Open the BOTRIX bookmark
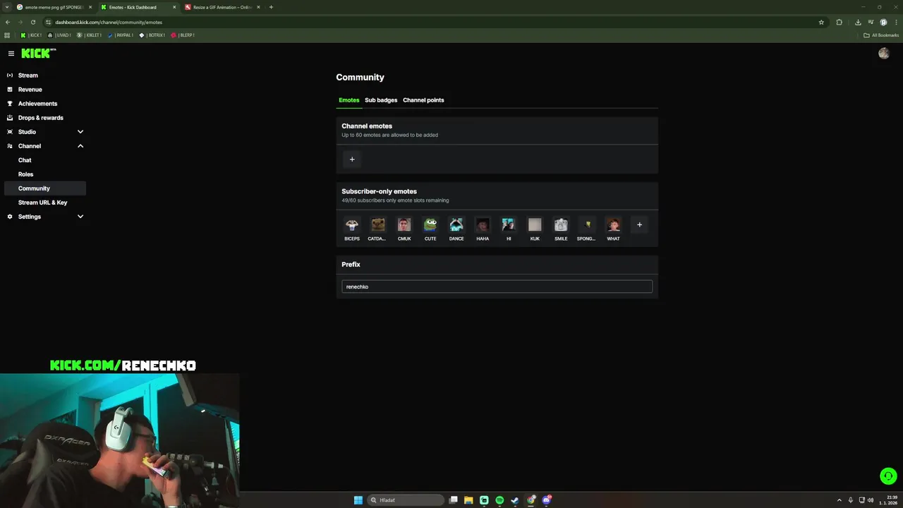Viewport: 903px width, 508px height. (x=152, y=35)
